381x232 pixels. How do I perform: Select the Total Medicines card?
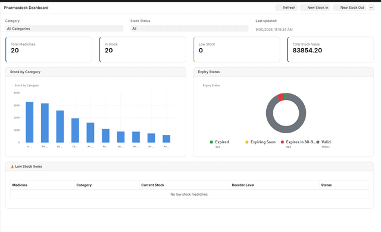[x=49, y=49]
